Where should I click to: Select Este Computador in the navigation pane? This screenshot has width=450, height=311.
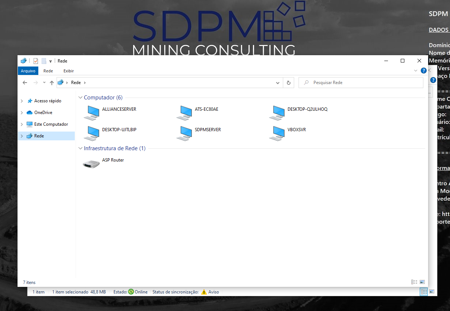(x=51, y=124)
